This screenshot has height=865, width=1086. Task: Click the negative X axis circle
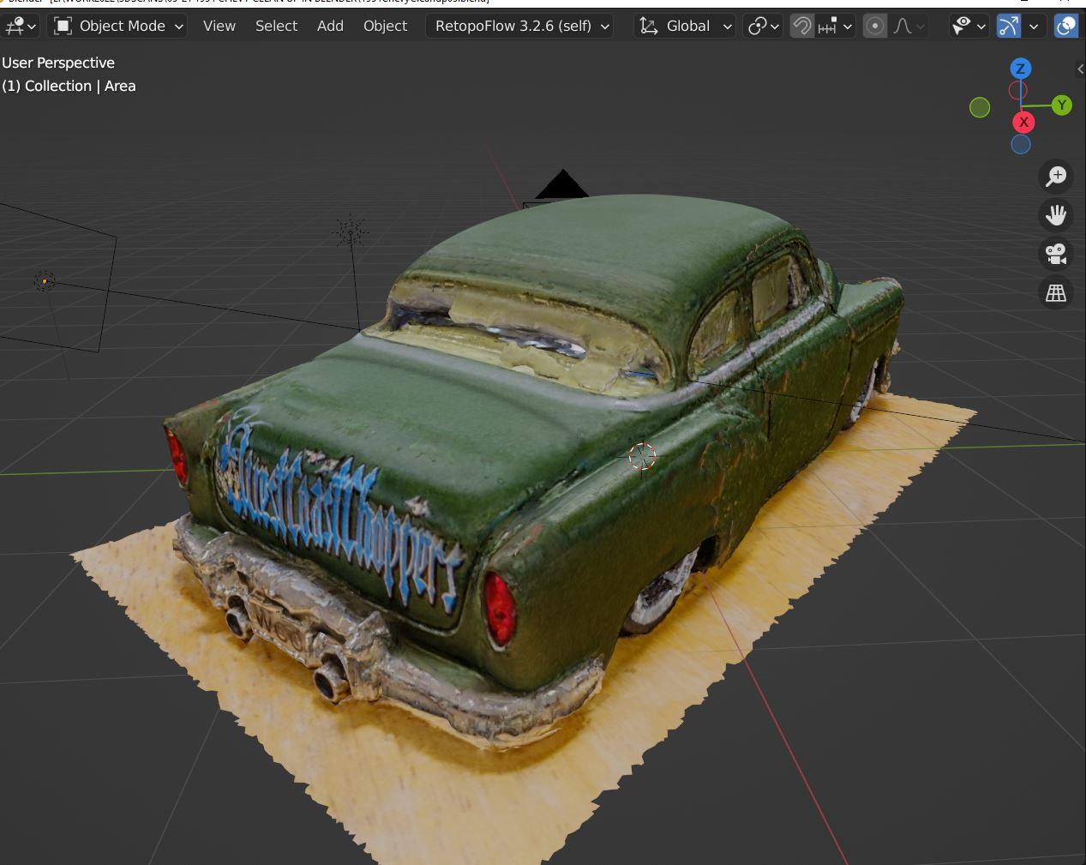click(x=1017, y=90)
